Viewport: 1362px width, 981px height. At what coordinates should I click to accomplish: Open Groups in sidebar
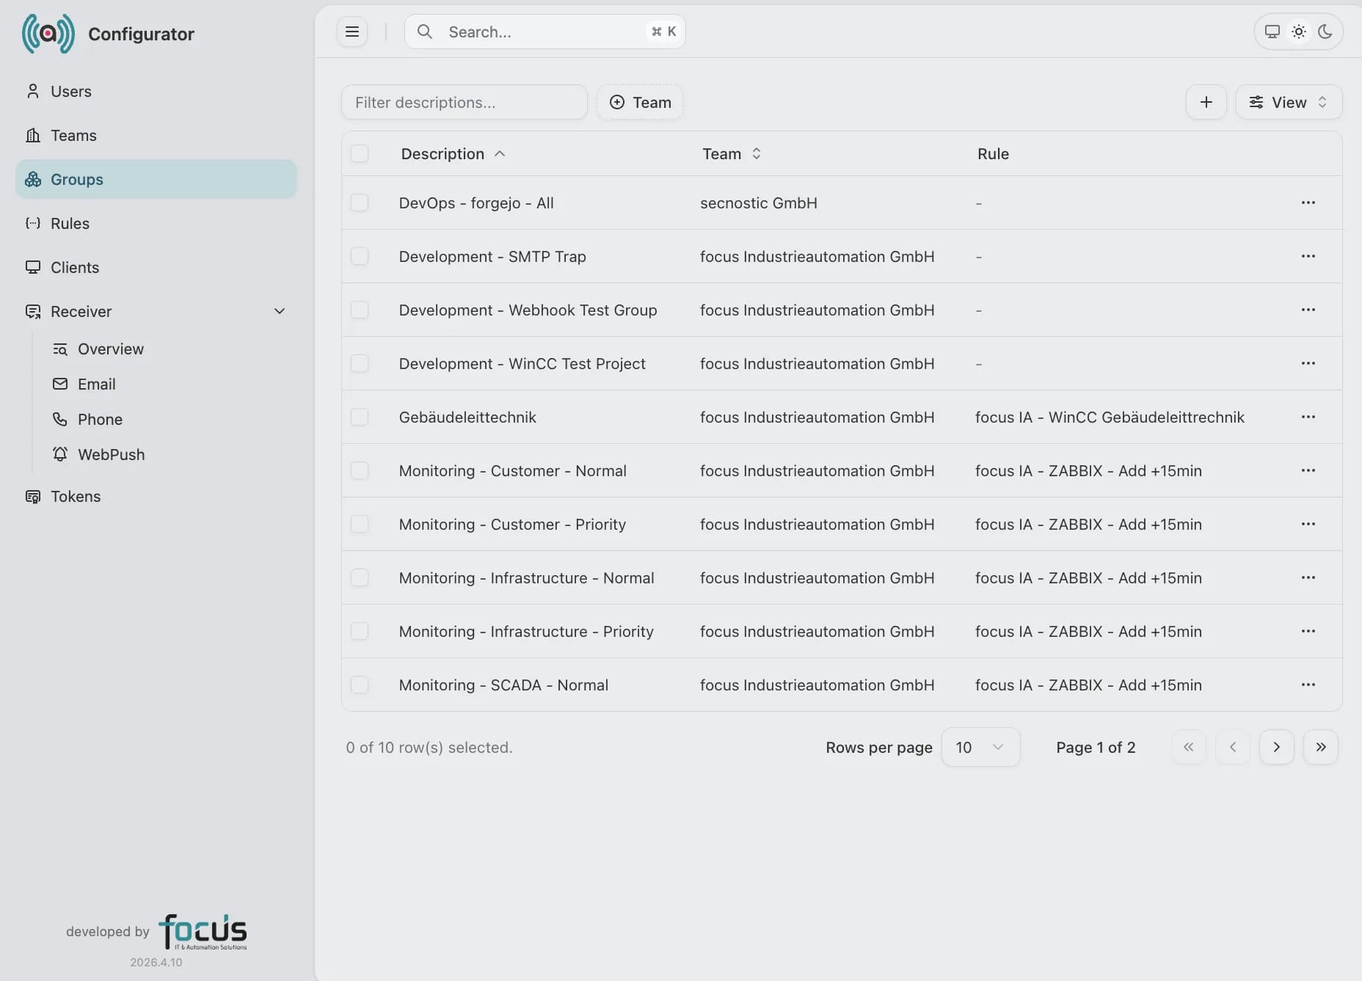[x=156, y=179]
